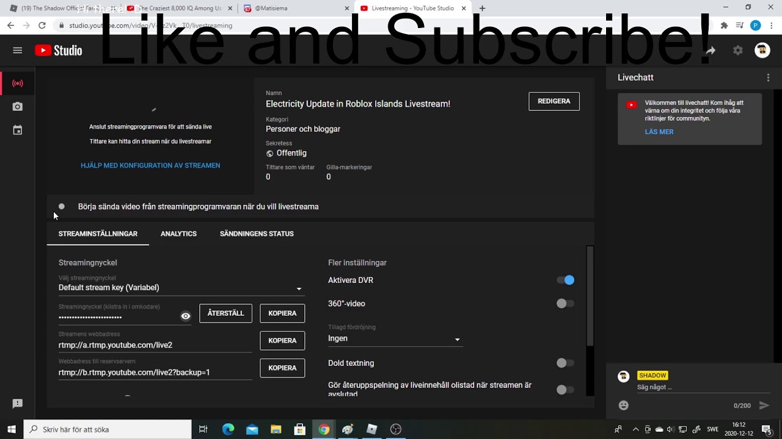The height and width of the screenshot is (439, 782).
Task: Click the share arrow icon in header
Action: tap(710, 51)
